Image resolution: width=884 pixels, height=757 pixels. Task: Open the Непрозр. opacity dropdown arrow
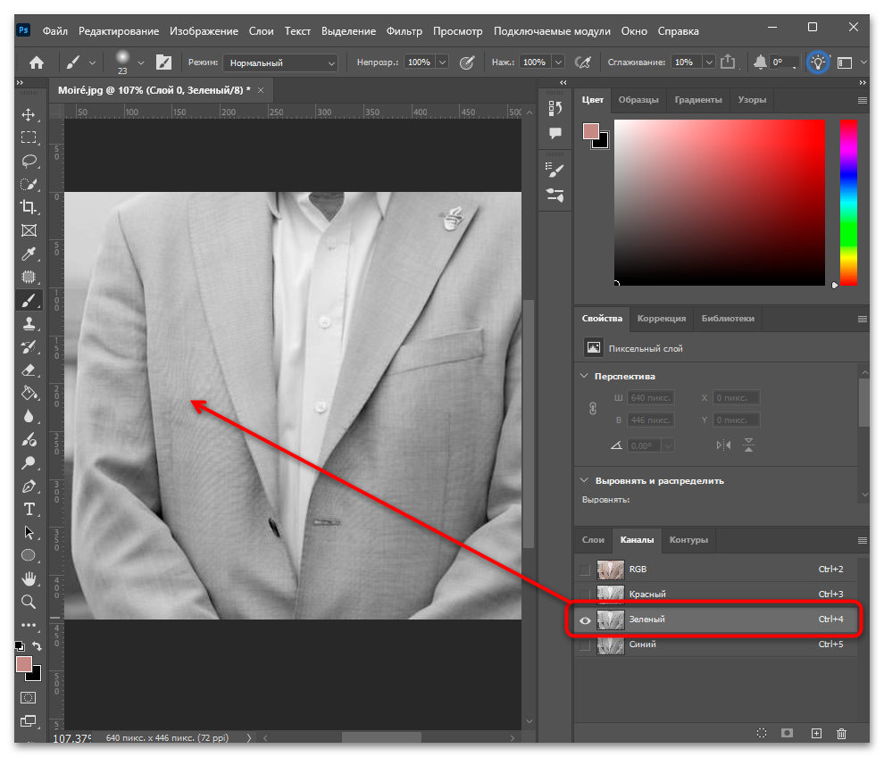click(x=443, y=62)
